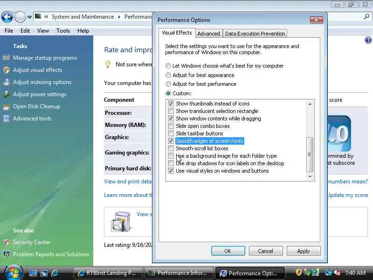Click the Back navigation arrow

point(7,17)
